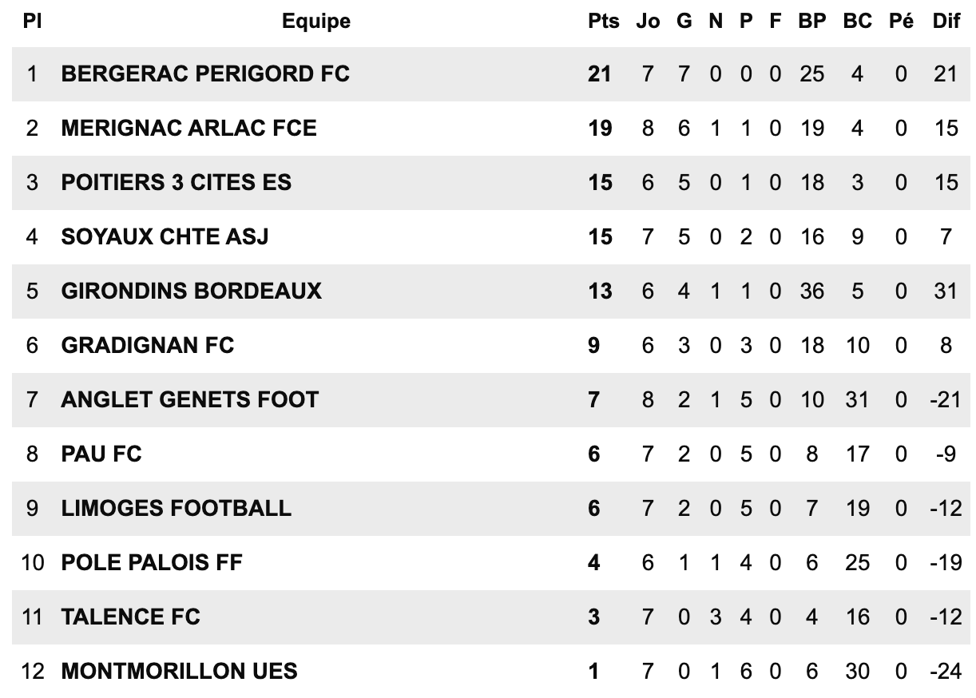Click the BP column header

click(x=812, y=22)
